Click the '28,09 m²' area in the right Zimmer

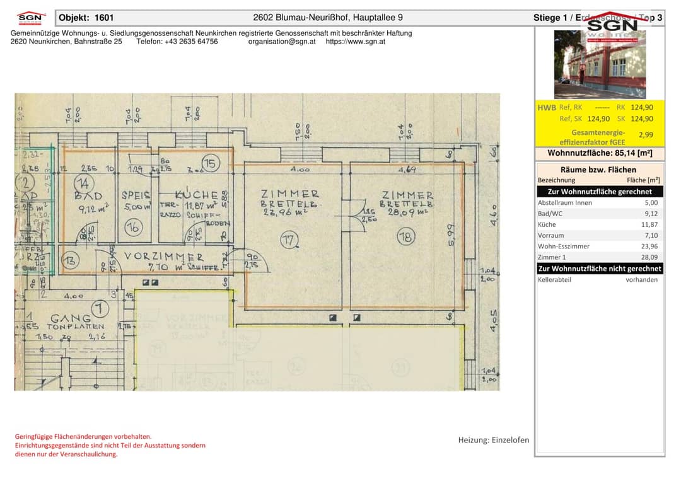pyautogui.click(x=408, y=212)
